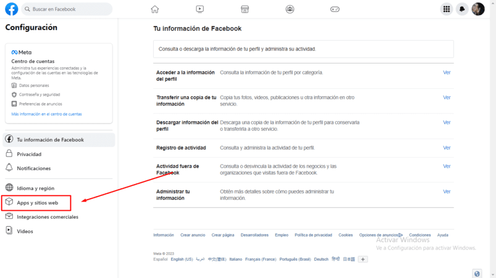Open the apps grid menu icon
The image size is (496, 278).
pos(446,9)
